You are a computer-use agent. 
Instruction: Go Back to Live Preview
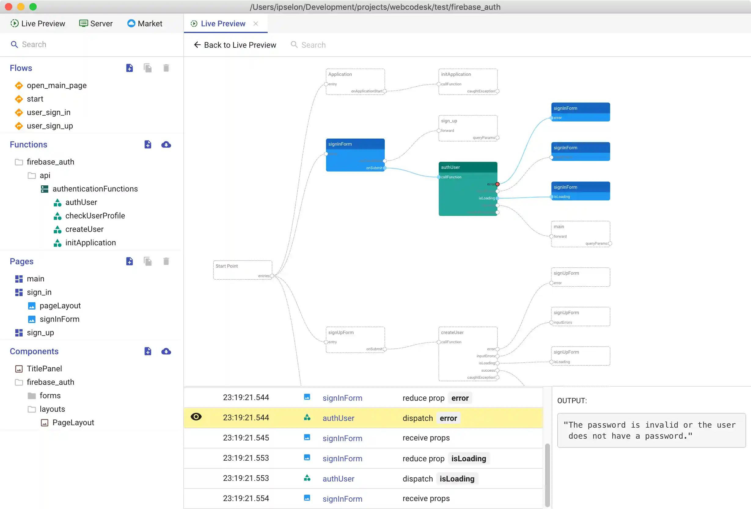(x=235, y=45)
